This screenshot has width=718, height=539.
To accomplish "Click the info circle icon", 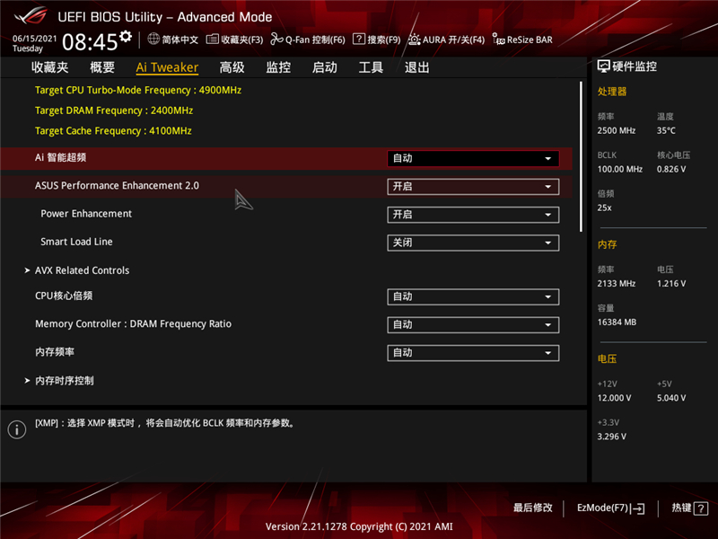I will click(17, 429).
